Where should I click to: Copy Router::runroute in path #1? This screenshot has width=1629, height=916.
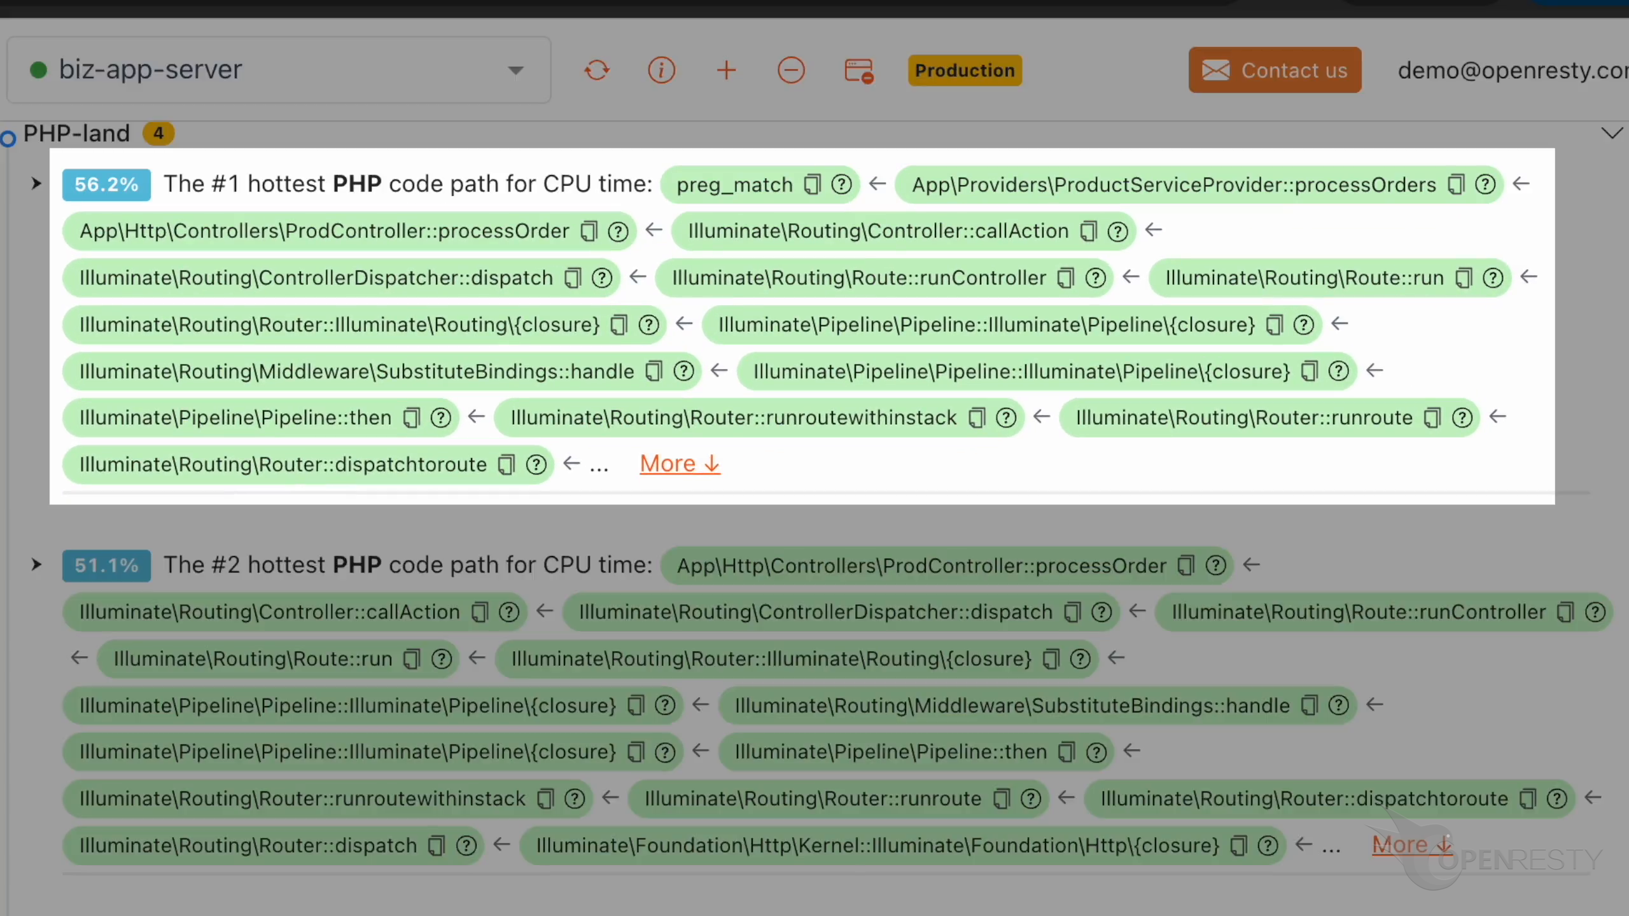click(1432, 418)
